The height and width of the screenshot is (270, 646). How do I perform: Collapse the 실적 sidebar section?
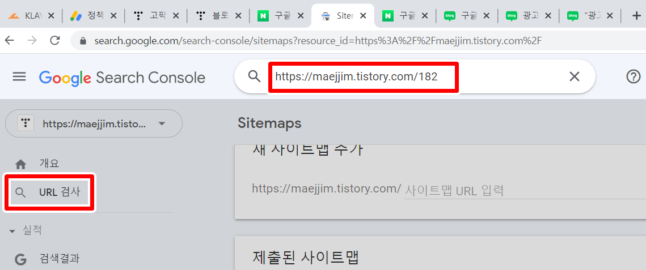[11, 232]
